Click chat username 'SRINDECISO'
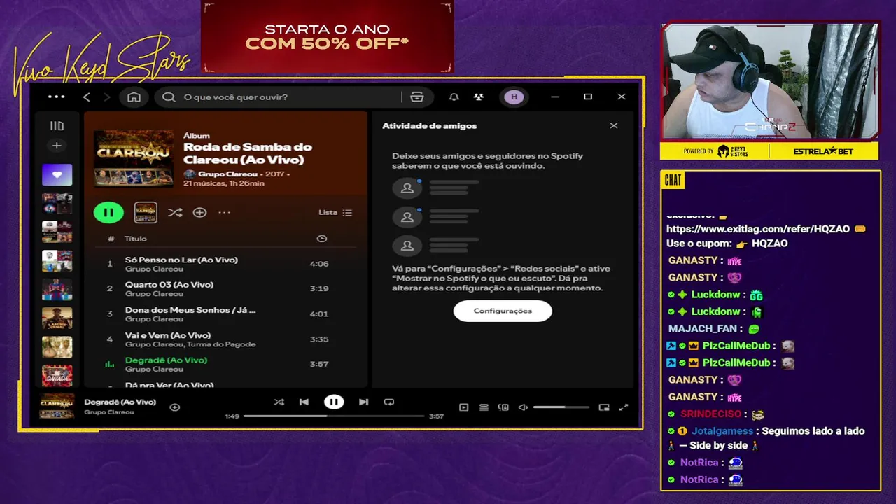 tap(710, 414)
